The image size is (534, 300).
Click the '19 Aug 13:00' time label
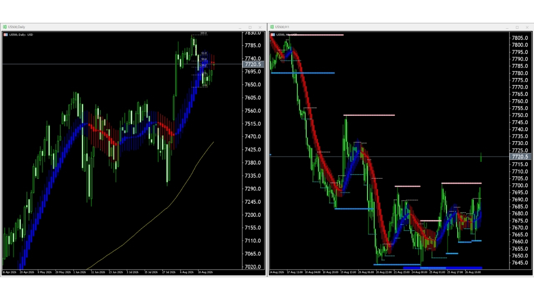(348, 272)
